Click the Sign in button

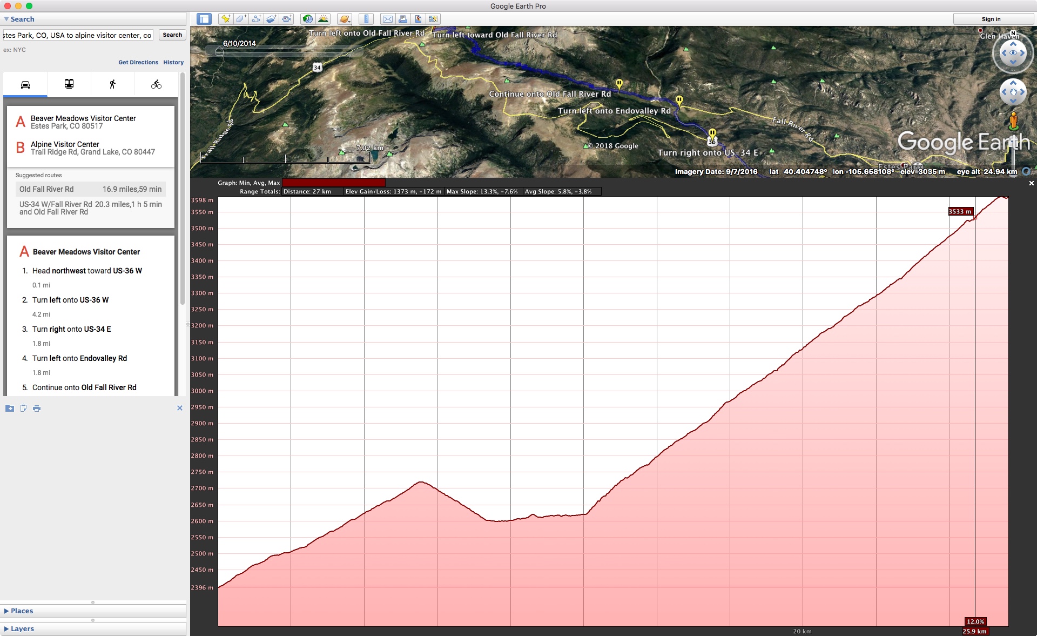991,19
